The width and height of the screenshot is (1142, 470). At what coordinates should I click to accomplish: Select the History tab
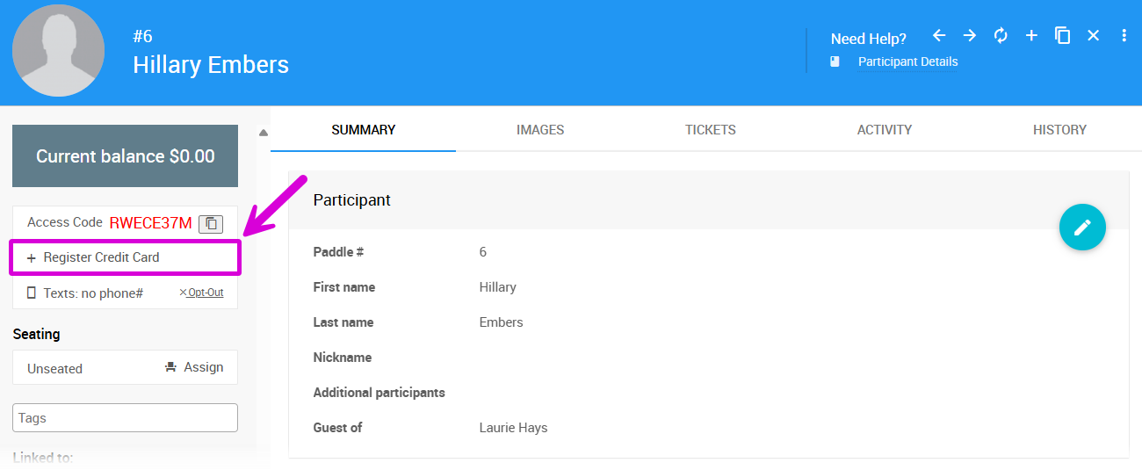click(x=1059, y=130)
